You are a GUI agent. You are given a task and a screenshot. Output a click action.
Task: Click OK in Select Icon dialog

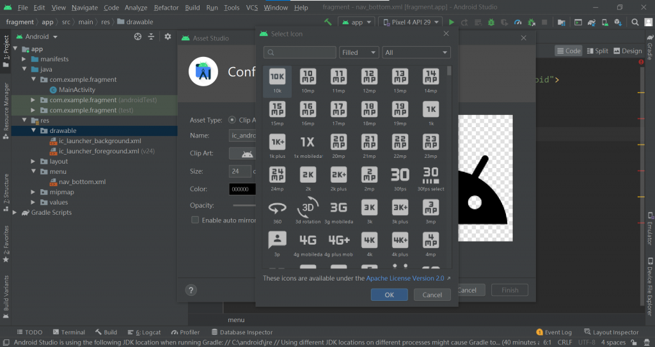390,295
